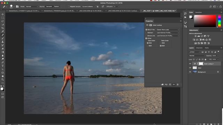Image resolution: width=223 pixels, height=125 pixels.
Task: Add a Brightness/Contrast adjustment
Action: (x=195, y=36)
